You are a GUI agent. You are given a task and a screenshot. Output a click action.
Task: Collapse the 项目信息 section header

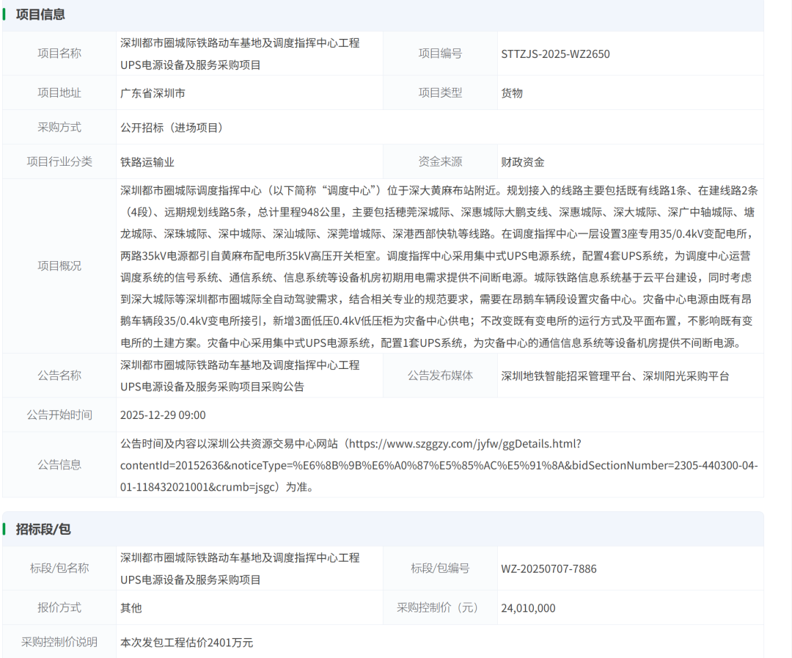pyautogui.click(x=42, y=14)
